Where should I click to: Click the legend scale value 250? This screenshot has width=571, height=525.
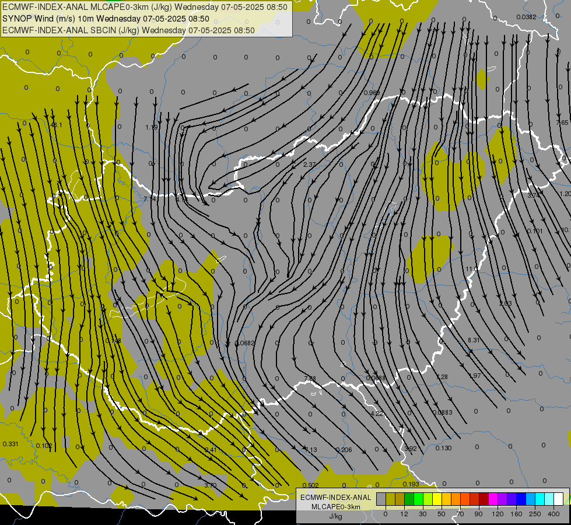[x=535, y=514]
